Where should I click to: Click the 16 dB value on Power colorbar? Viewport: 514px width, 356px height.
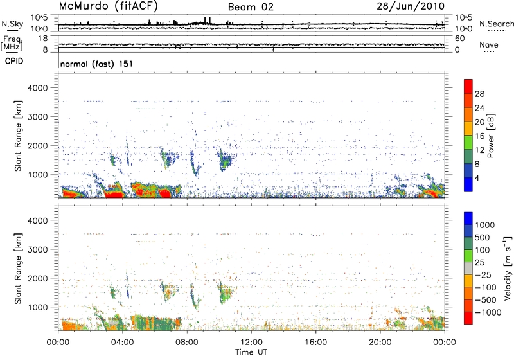point(479,136)
